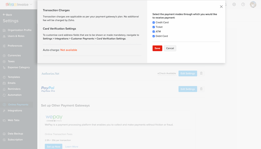261x149 pixels.
Task: Open Users & Roles settings page
Action: (x=16, y=36)
